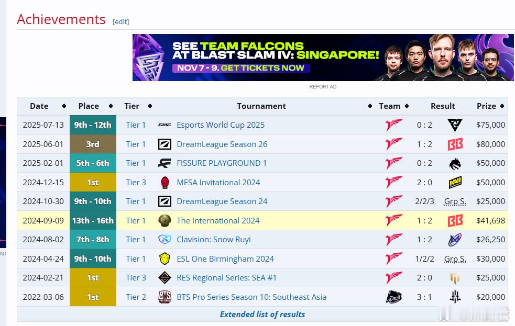Sort table by Date column arrows
Image resolution: width=515 pixels, height=326 pixels.
point(64,106)
